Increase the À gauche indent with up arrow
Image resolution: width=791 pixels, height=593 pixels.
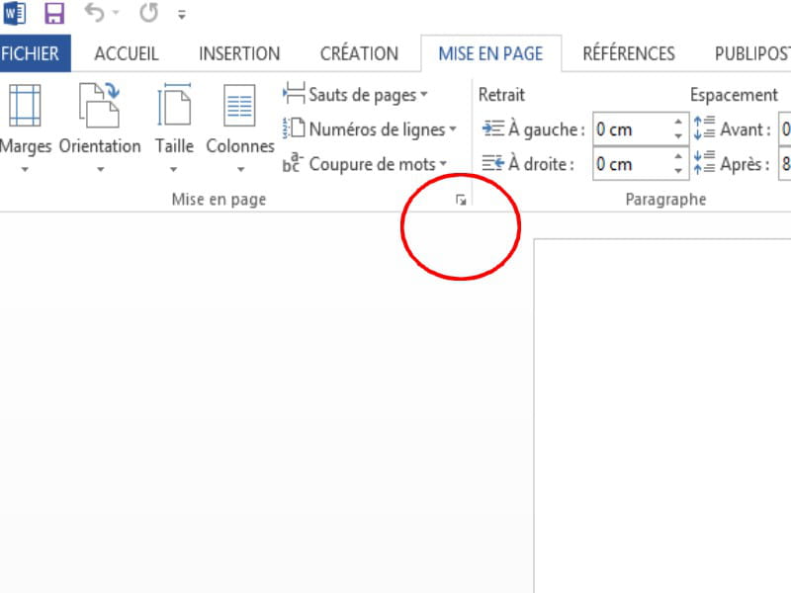tap(678, 123)
